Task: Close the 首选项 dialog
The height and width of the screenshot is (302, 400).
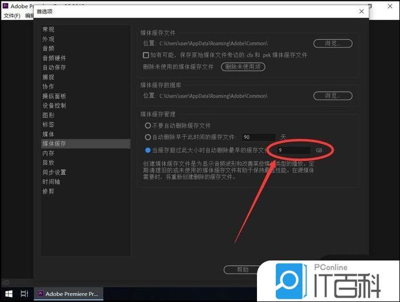Action: pyautogui.click(x=361, y=11)
